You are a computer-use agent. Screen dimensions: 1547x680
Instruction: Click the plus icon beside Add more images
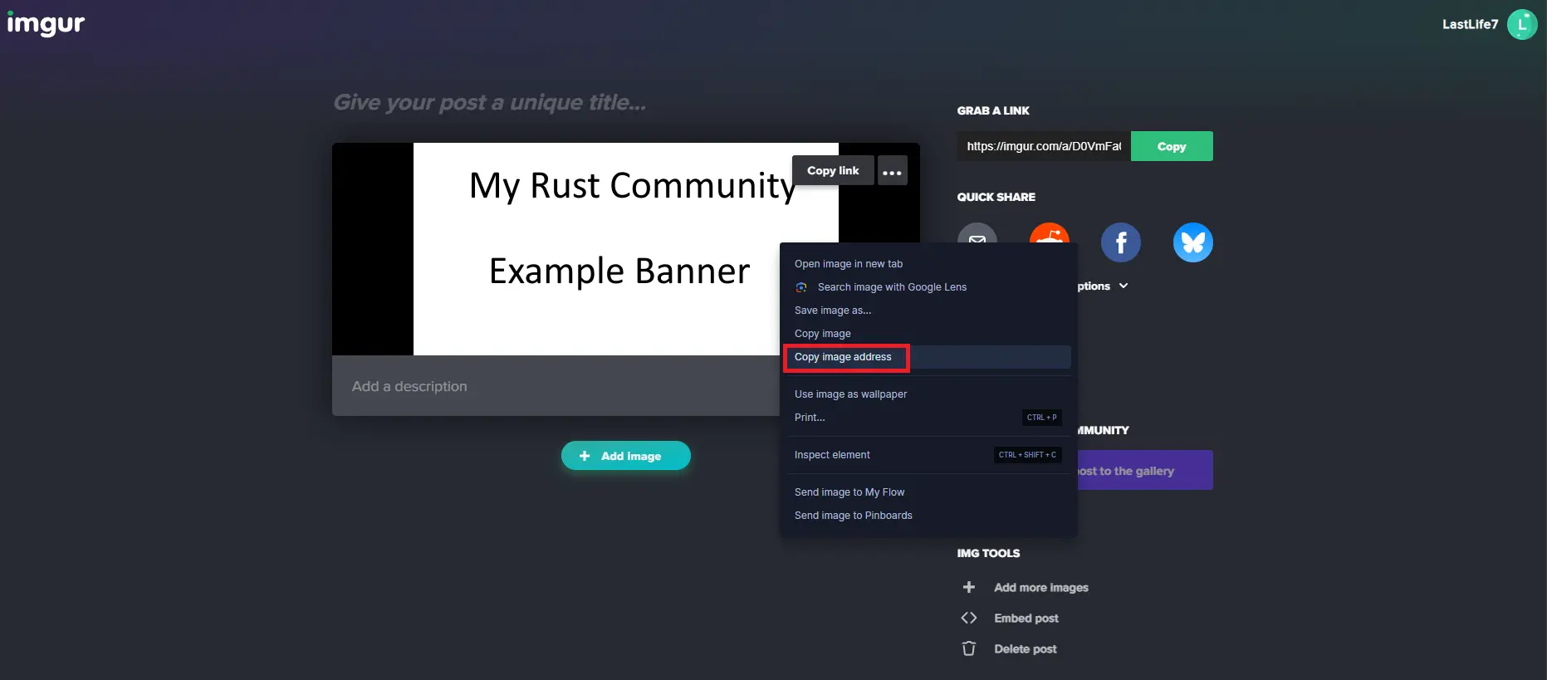pyautogui.click(x=968, y=587)
